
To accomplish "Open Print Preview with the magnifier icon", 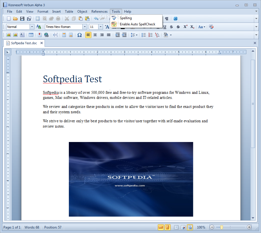I will 45,19.
